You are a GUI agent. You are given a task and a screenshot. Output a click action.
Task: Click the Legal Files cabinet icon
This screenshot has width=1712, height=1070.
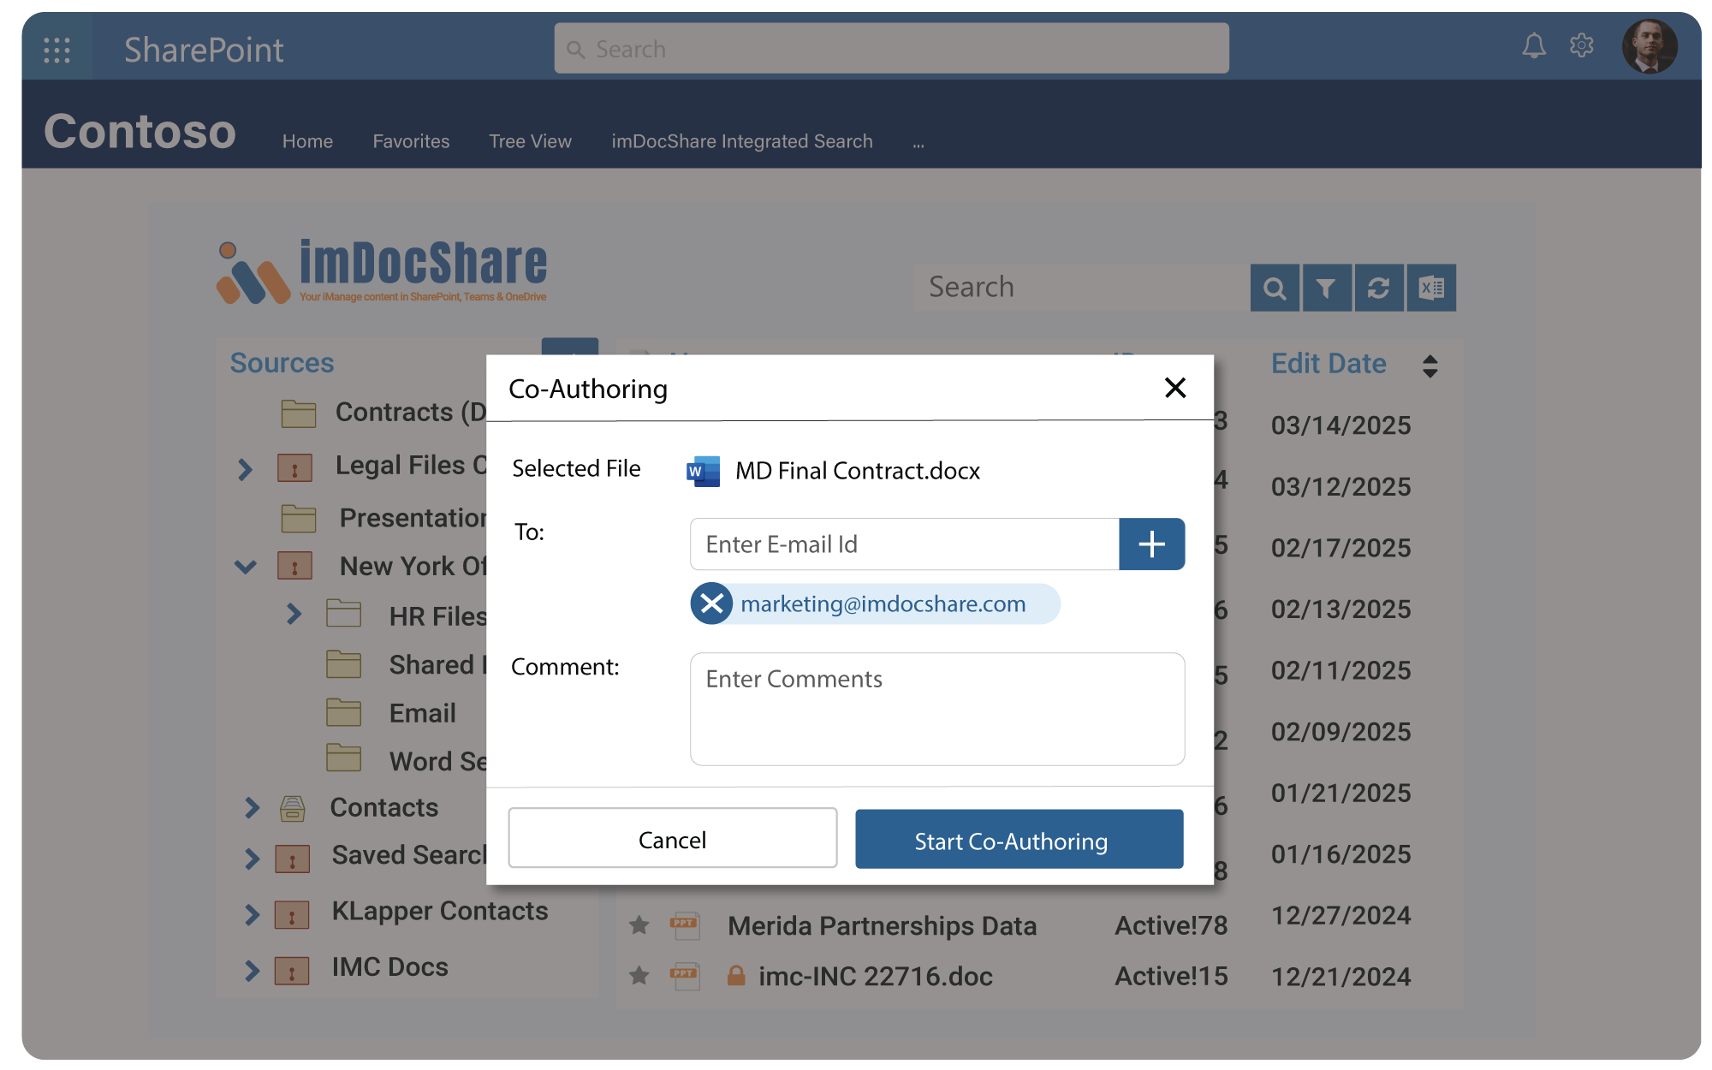294,468
